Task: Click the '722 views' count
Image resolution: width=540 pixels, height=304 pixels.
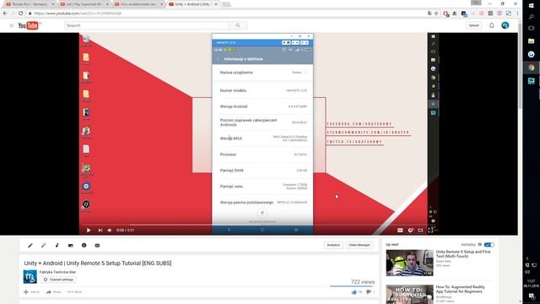Action: [x=363, y=282]
